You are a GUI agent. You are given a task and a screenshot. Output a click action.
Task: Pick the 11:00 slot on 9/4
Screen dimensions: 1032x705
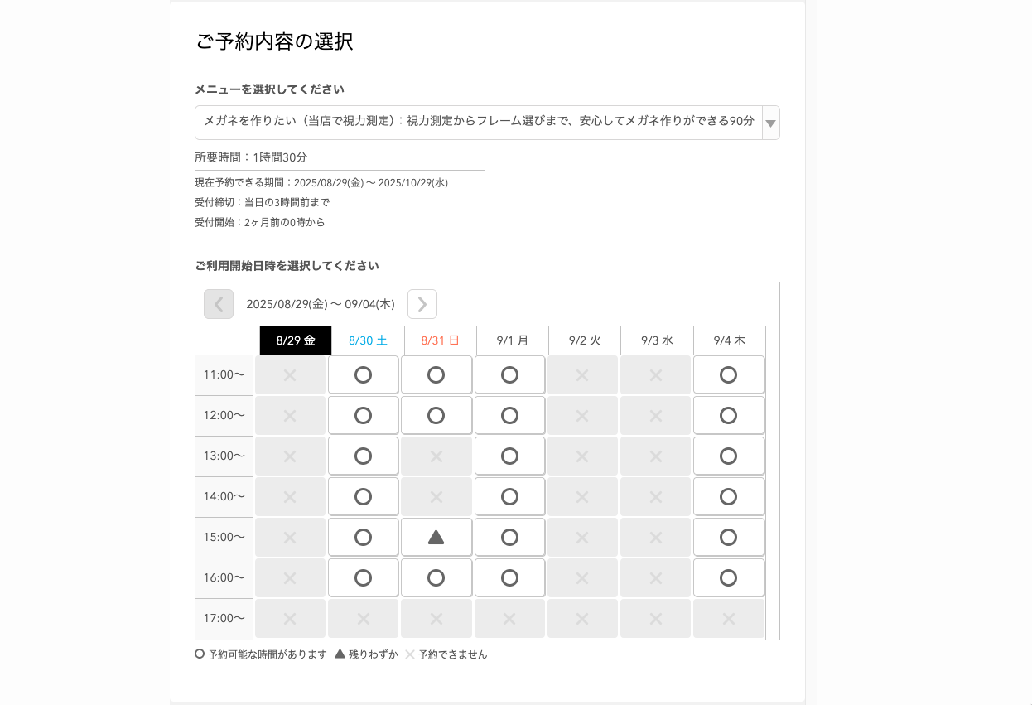click(728, 374)
